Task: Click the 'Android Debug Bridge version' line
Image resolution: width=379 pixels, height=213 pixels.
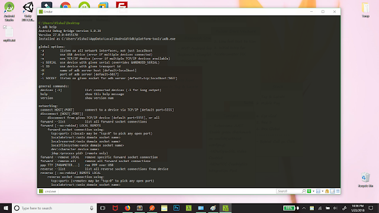Action: pos(70,31)
